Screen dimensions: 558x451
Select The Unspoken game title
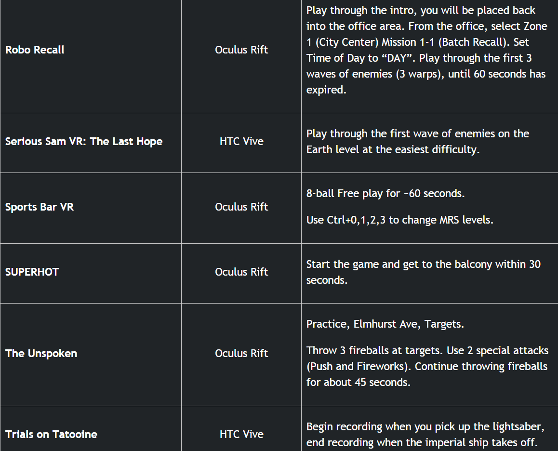click(x=41, y=353)
